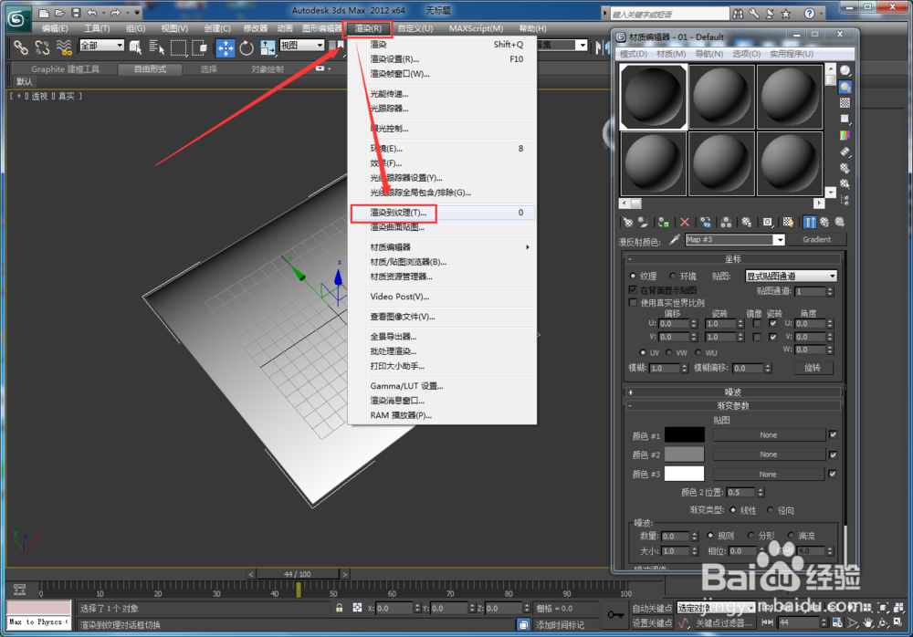This screenshot has height=637, width=913.
Task: Select the second material sample sphere
Action: coord(721,96)
